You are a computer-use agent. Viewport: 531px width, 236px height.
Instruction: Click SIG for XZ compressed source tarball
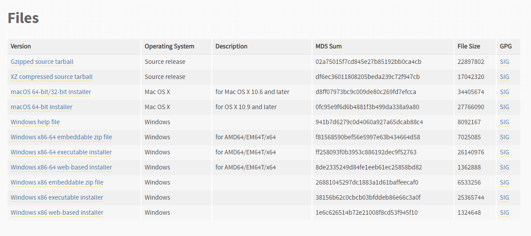pyautogui.click(x=504, y=77)
